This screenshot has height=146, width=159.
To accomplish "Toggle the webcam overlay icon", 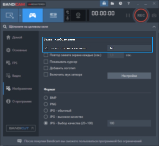I will (x=78, y=15).
